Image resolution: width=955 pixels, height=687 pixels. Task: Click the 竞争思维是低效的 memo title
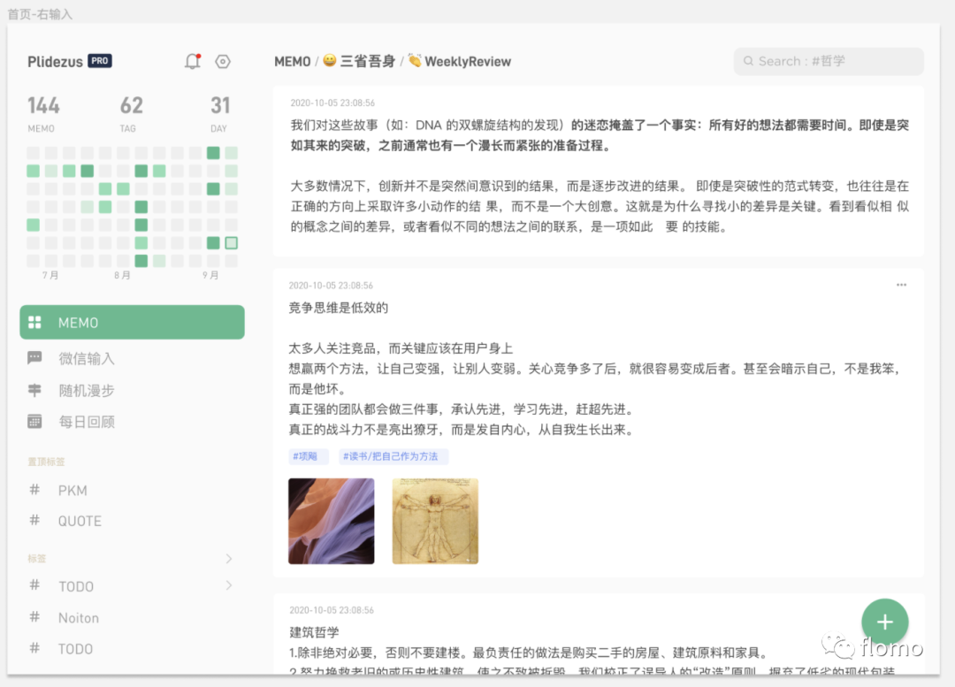coord(338,308)
